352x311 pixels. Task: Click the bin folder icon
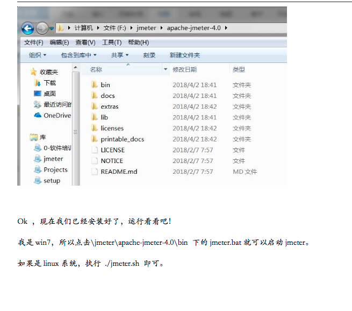click(x=95, y=84)
